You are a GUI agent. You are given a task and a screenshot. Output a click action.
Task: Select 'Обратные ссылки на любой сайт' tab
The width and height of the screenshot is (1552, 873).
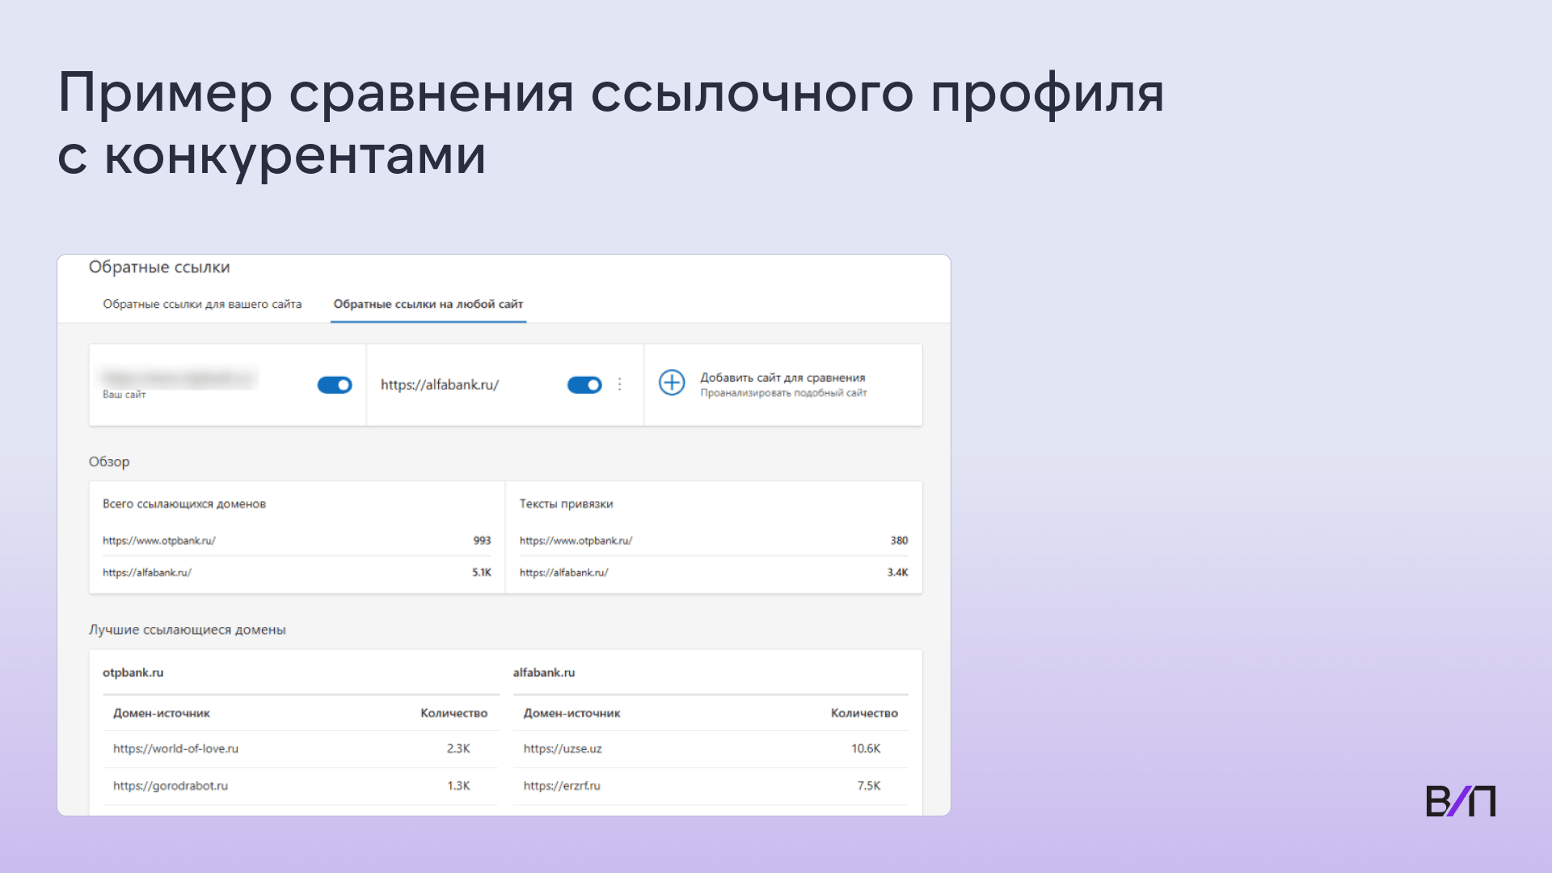click(428, 305)
